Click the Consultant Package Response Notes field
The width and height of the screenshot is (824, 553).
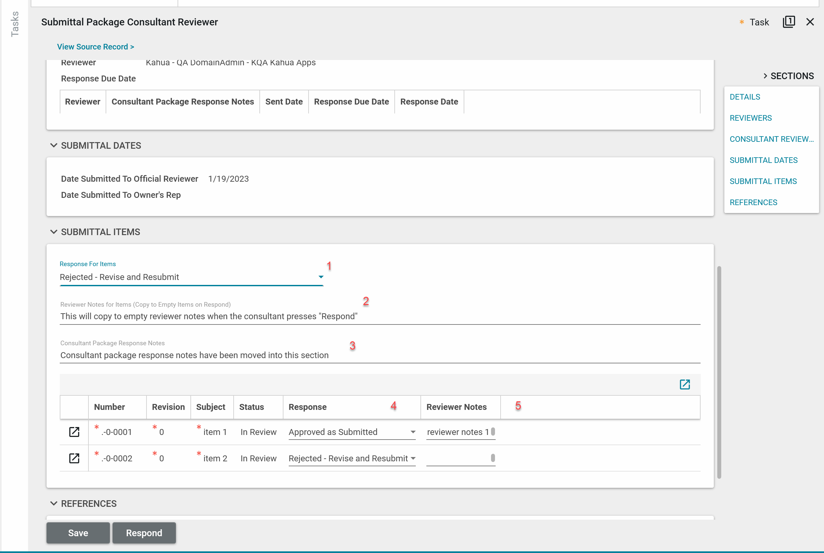click(379, 355)
